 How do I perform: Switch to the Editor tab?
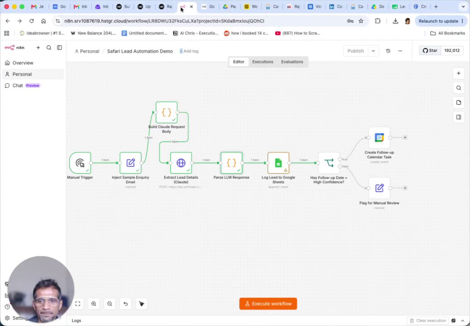click(239, 62)
